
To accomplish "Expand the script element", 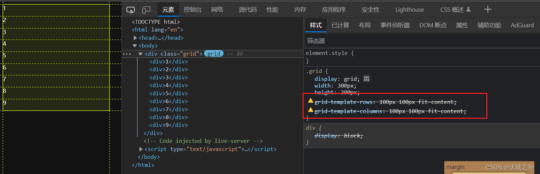I will [141, 149].
